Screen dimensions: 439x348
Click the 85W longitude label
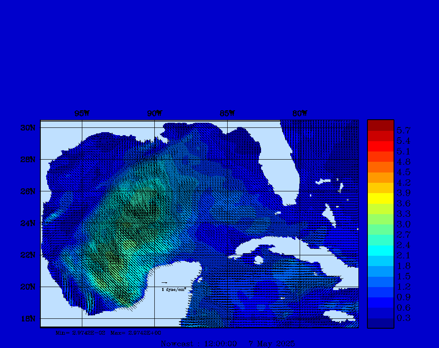pyautogui.click(x=227, y=113)
